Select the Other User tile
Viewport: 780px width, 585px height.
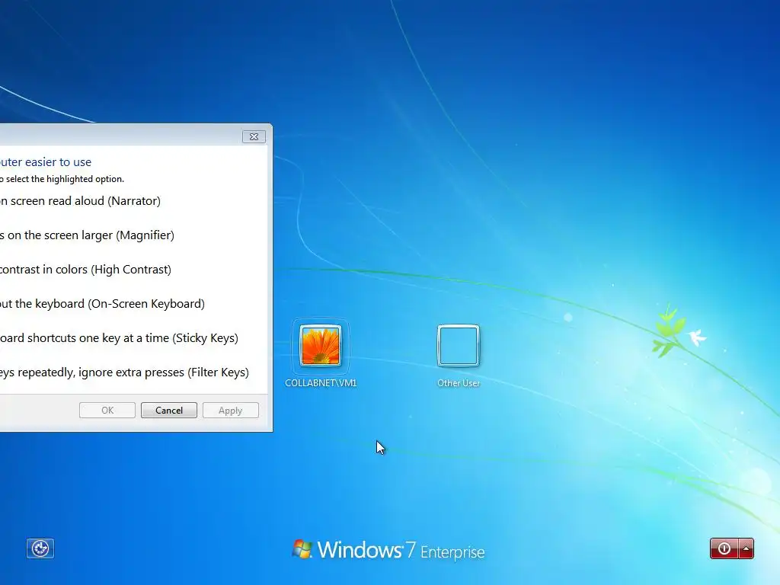[458, 346]
